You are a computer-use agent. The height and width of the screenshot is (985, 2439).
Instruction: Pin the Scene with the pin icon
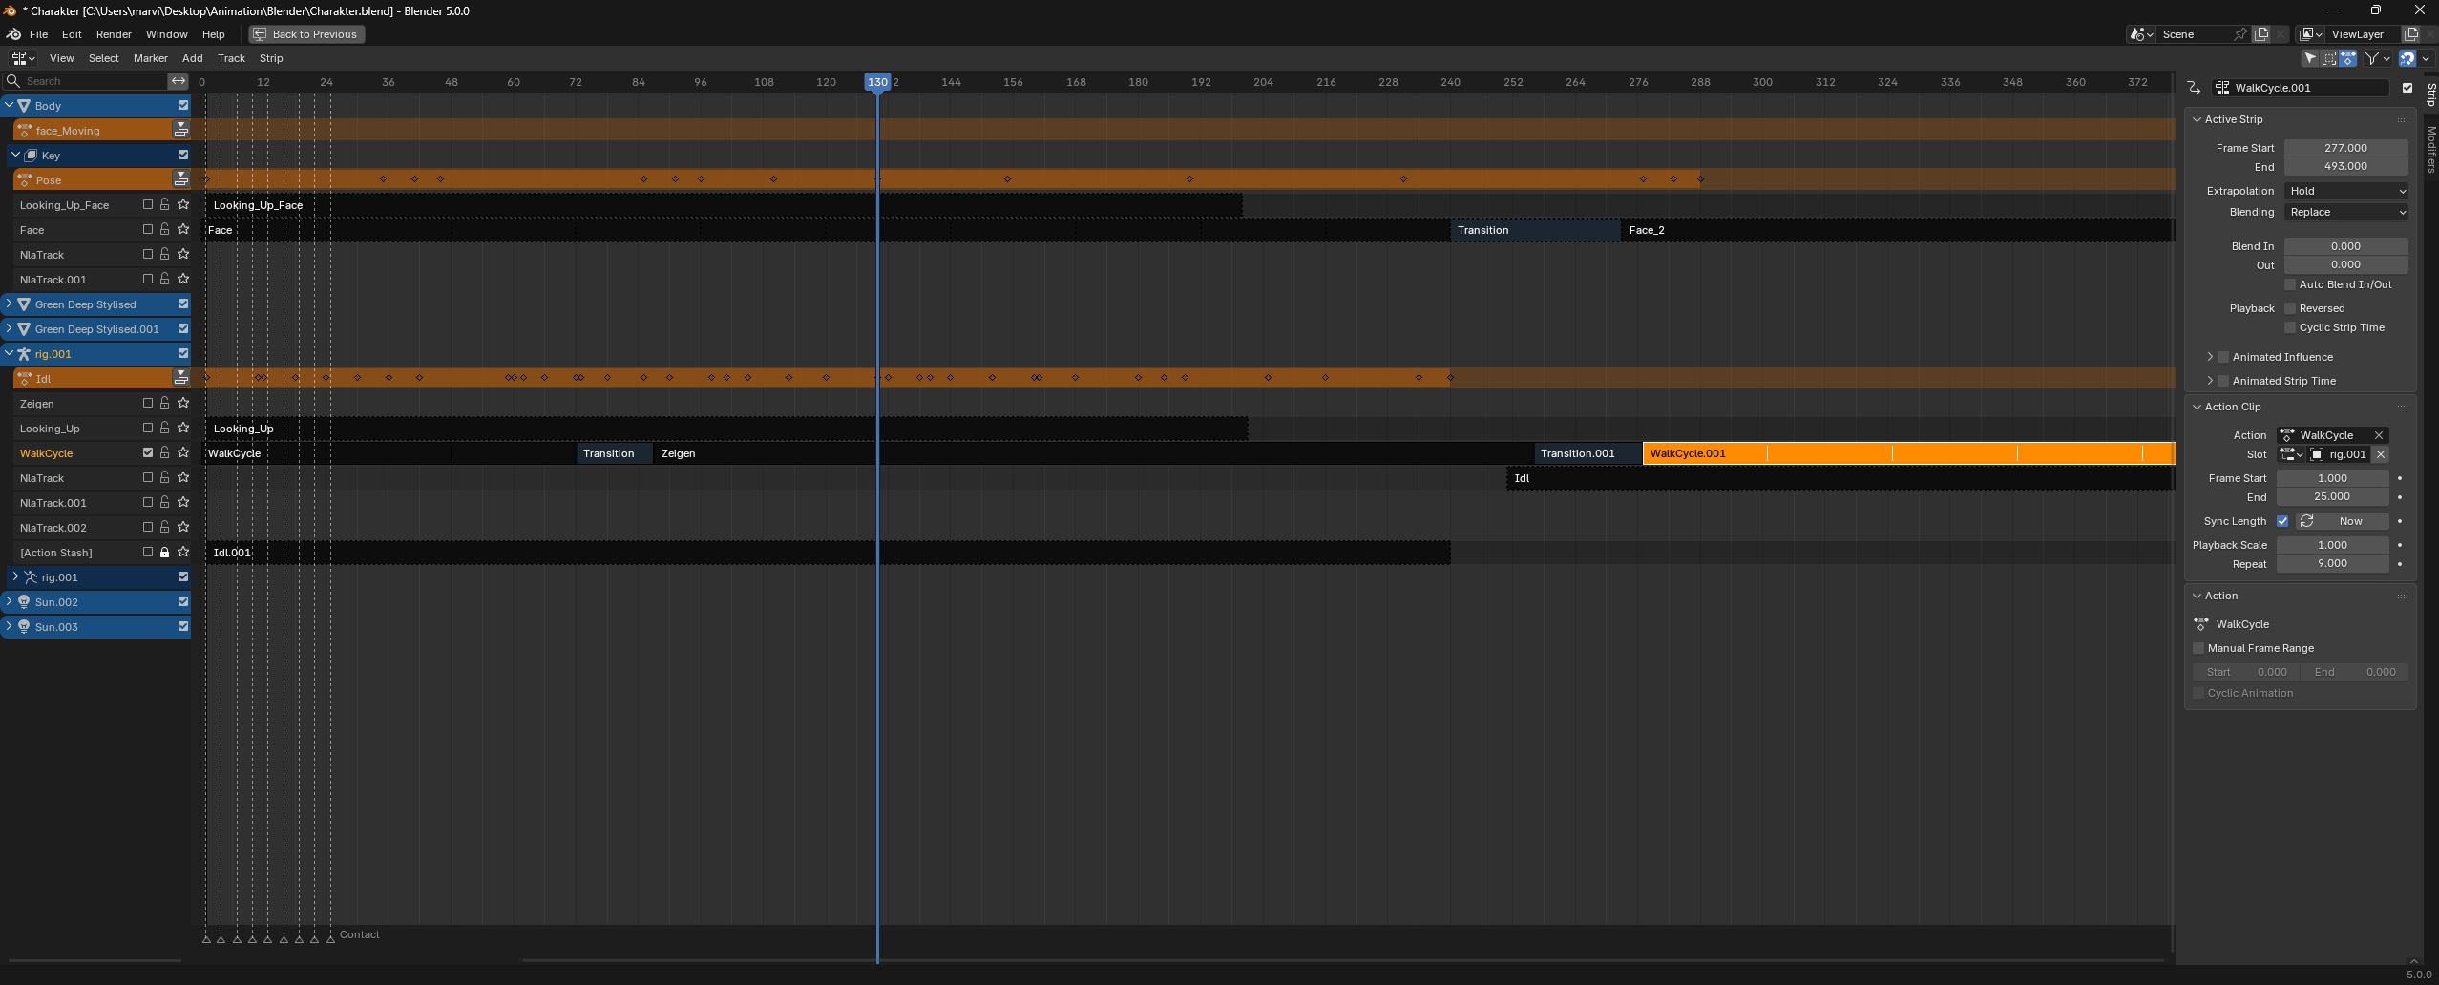click(x=2240, y=34)
